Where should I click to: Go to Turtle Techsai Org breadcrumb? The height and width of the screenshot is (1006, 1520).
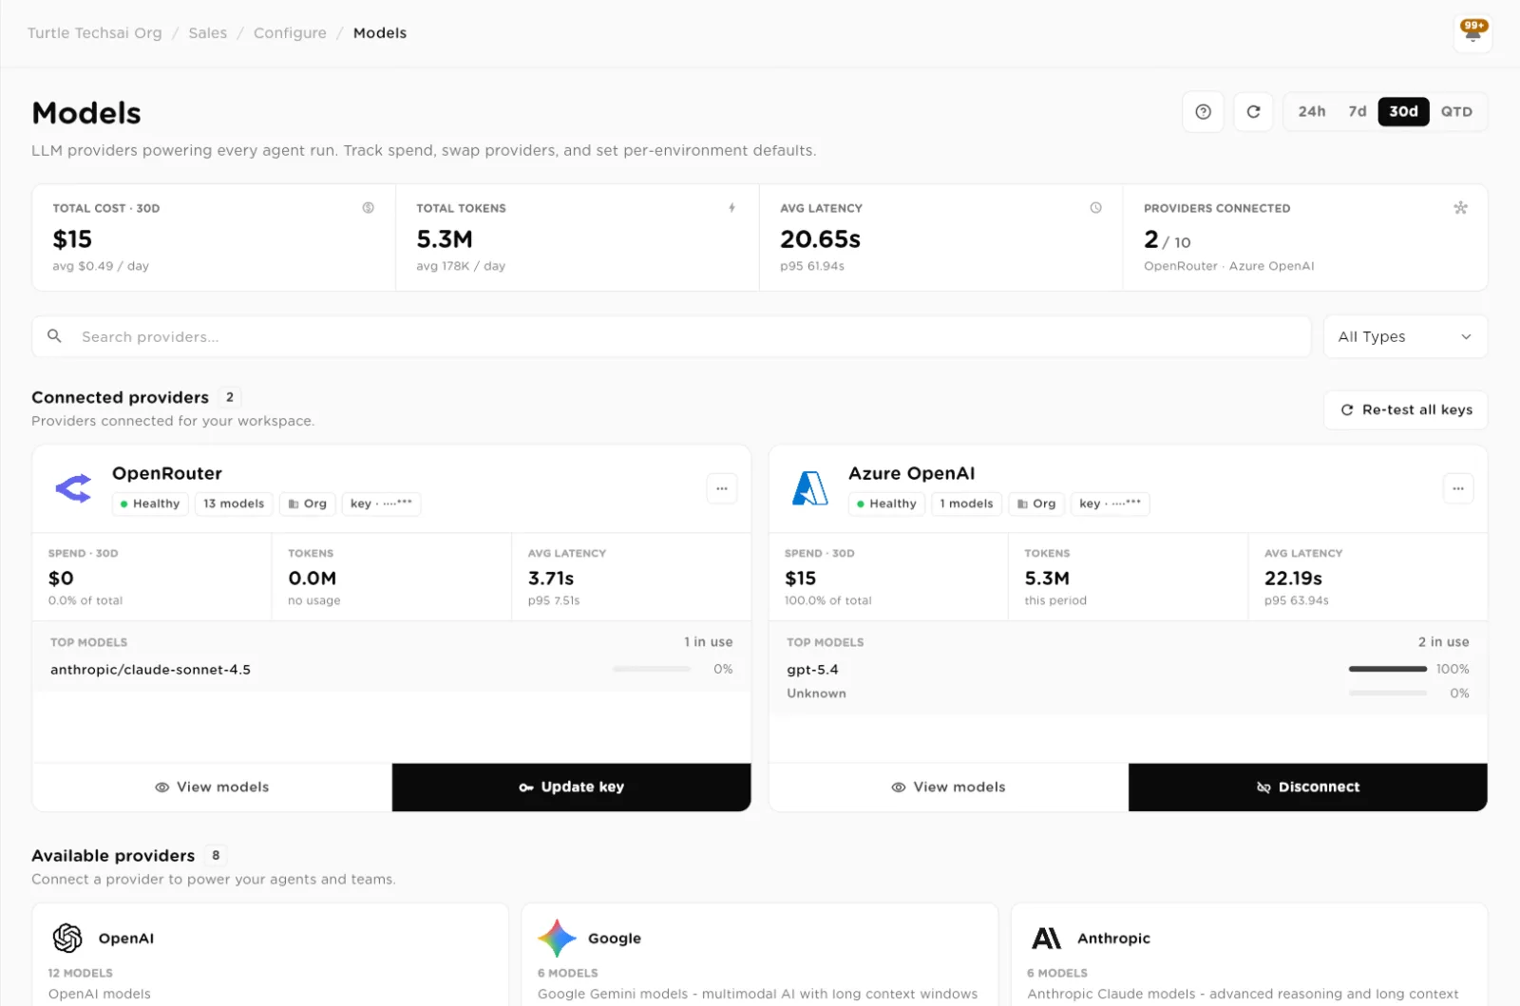[x=94, y=33]
